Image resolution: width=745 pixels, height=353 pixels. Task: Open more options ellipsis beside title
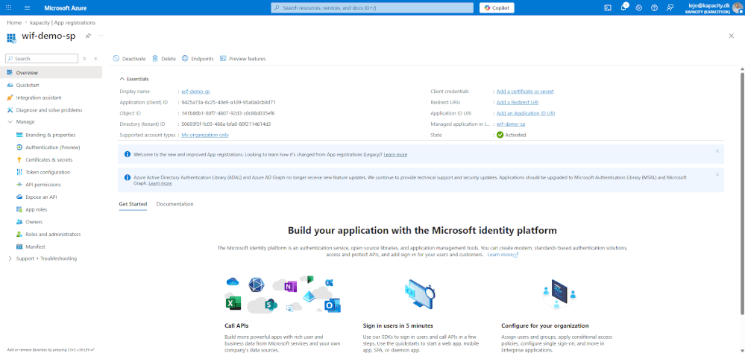100,36
